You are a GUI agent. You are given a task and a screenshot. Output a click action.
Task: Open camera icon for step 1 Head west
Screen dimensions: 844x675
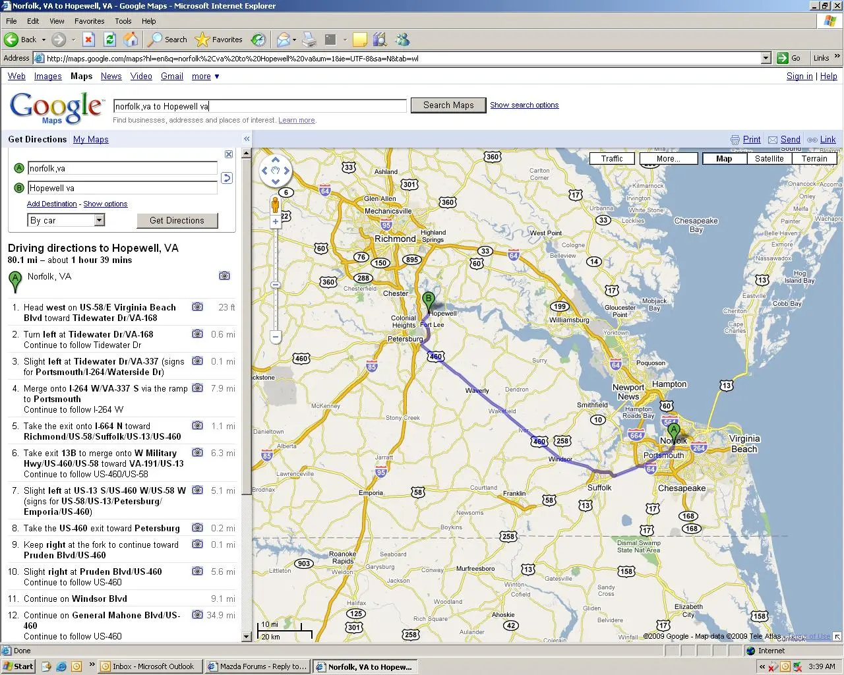click(x=197, y=307)
